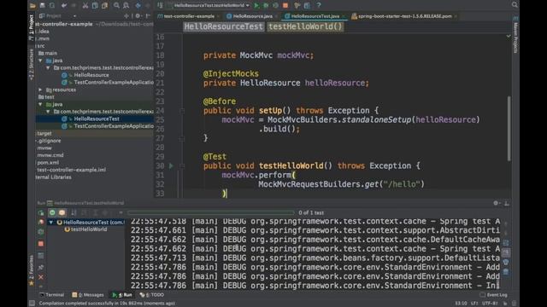Open the Favorites side panel
Screen dimensions: 547x307
point(32,270)
